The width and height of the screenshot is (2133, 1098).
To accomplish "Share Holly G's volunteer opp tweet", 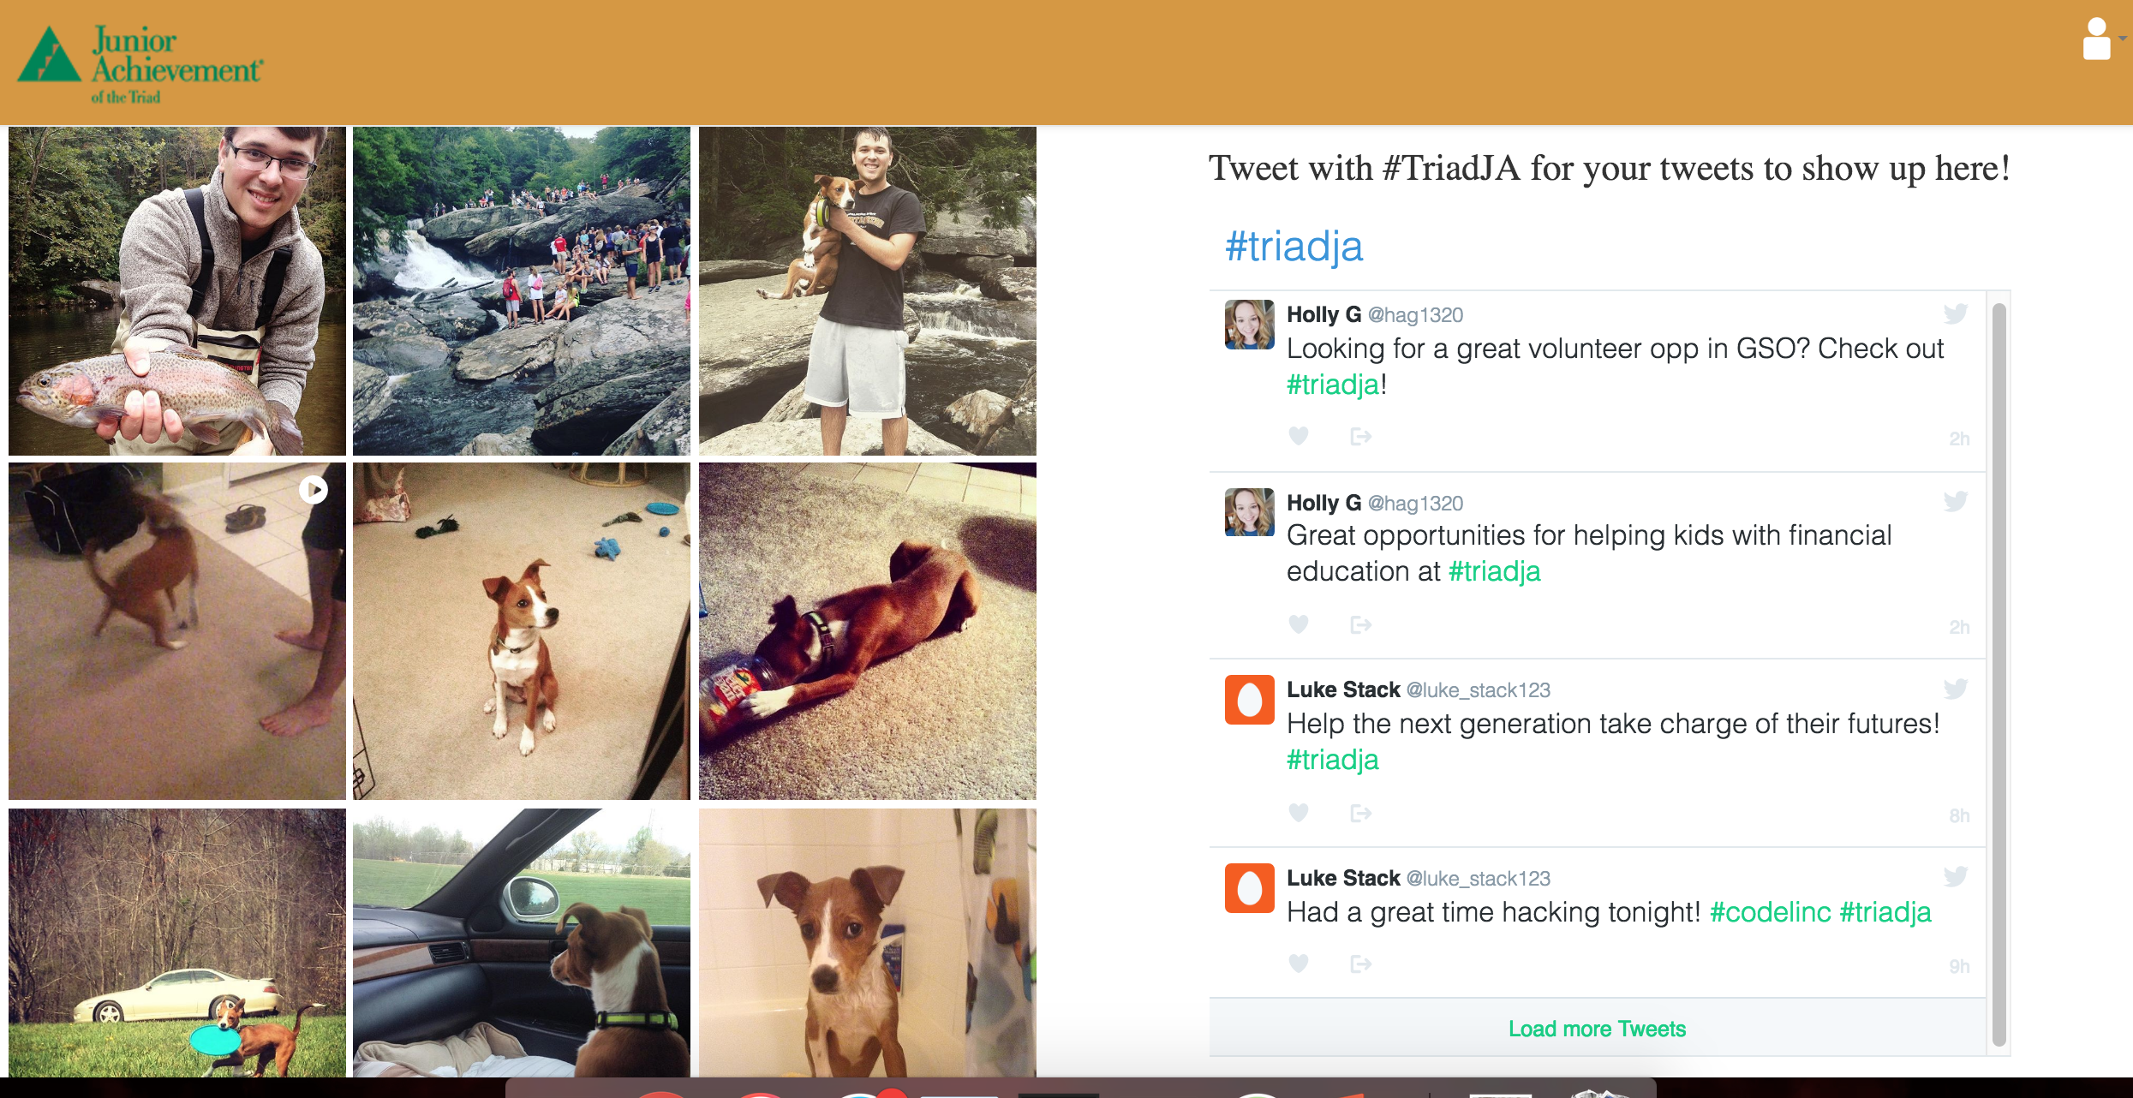I will [1361, 437].
